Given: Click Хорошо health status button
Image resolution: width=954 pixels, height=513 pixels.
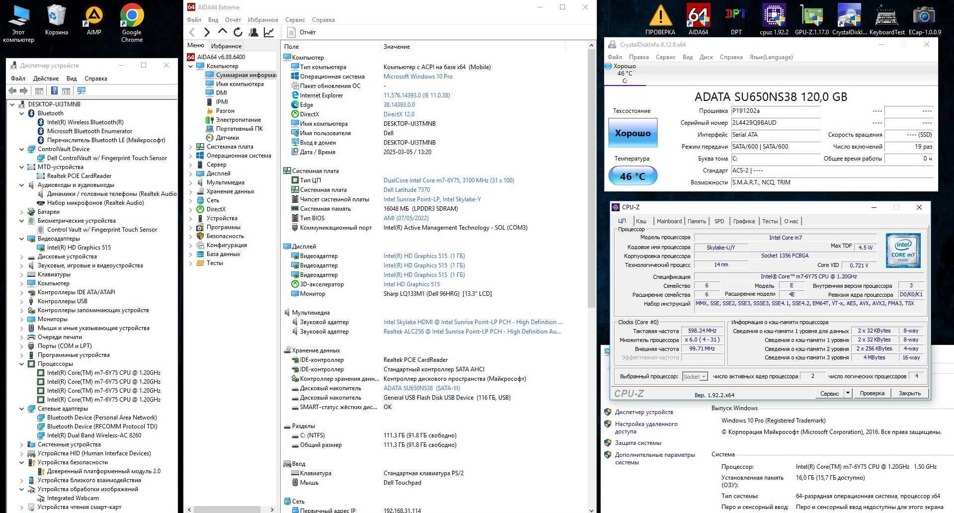Looking at the screenshot, I should click(633, 133).
